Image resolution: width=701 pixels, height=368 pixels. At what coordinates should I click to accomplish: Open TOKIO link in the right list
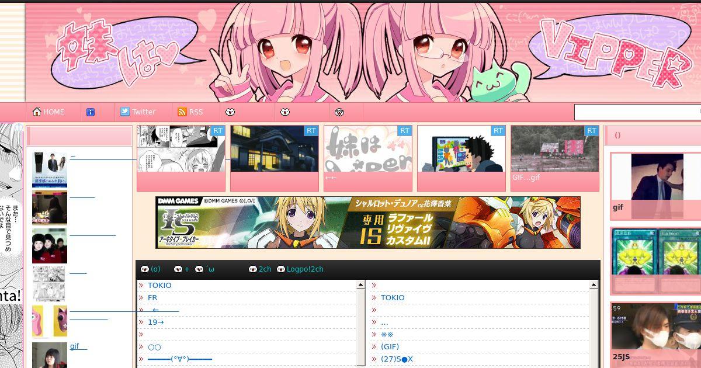point(393,298)
